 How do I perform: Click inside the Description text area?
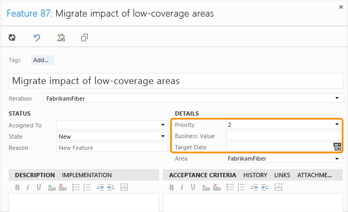point(84,202)
